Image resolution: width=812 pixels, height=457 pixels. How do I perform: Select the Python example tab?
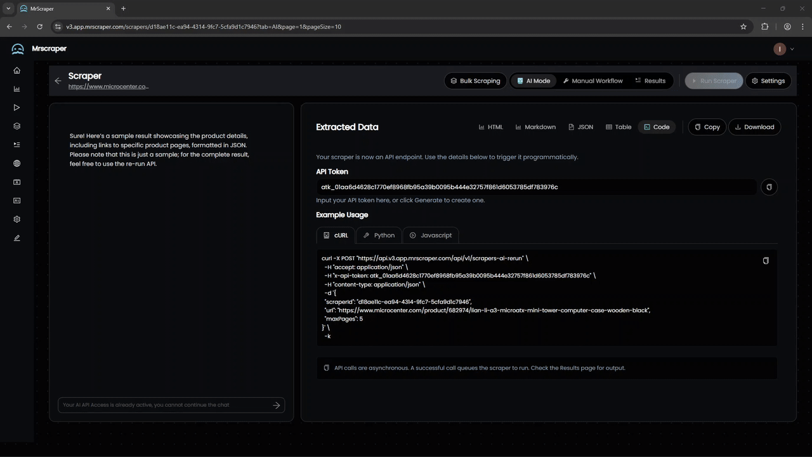click(x=379, y=235)
